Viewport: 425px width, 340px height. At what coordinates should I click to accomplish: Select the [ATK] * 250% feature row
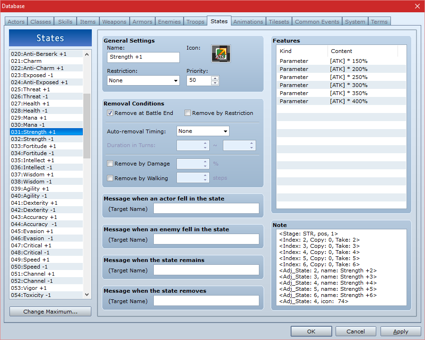[342, 77]
